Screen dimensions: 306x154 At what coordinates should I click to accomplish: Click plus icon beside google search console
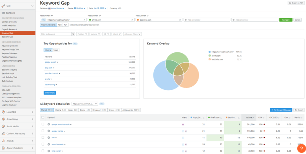click(49, 124)
